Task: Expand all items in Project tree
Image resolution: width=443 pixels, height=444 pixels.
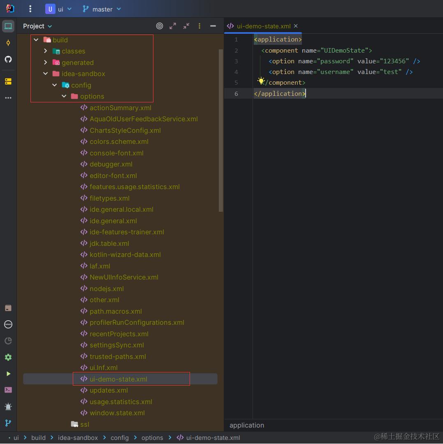Action: tap(173, 26)
